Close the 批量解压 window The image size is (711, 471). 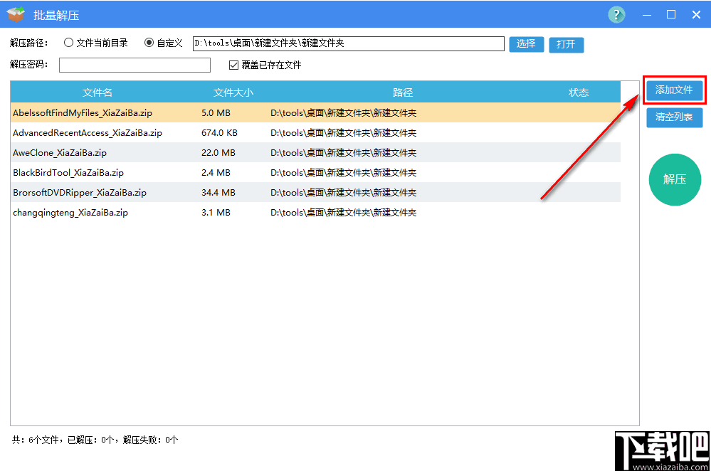point(697,14)
